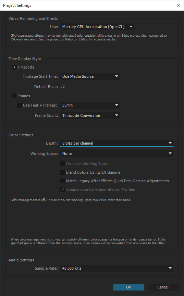Toggle Compensate for Scene-referred Profiles checkbox
This screenshot has width=184, height=296.
click(x=63, y=189)
